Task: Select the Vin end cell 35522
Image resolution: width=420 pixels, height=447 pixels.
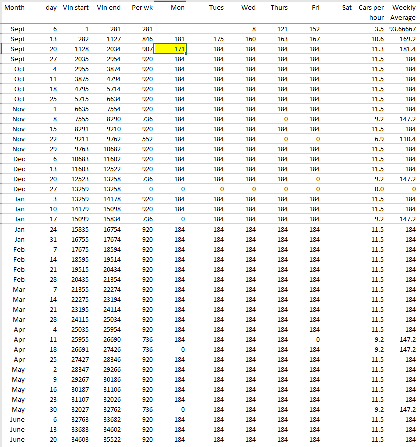Action: pyautogui.click(x=108, y=439)
